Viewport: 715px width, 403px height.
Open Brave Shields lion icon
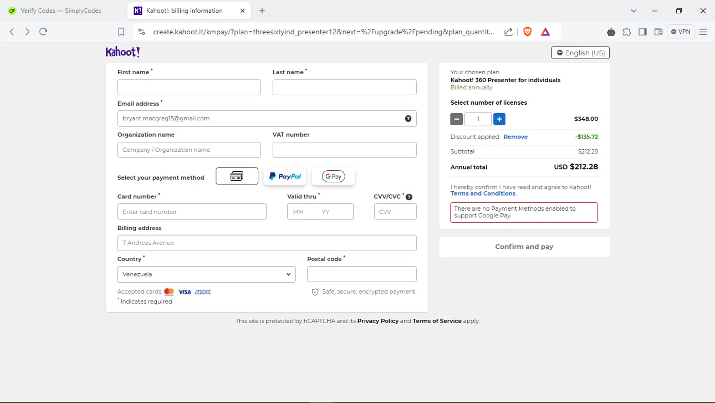click(527, 32)
